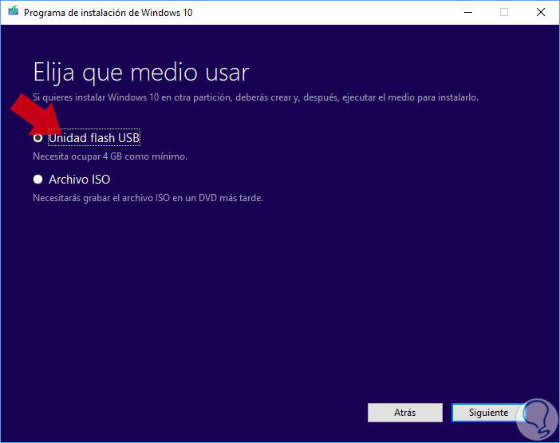Click the Siguiente button
Image resolution: width=560 pixels, height=443 pixels.
click(x=488, y=413)
